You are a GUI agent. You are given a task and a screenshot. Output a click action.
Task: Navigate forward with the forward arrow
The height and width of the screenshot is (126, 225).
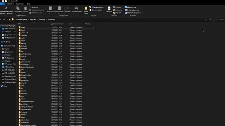tap(4, 20)
